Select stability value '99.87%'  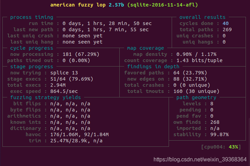[219, 135]
